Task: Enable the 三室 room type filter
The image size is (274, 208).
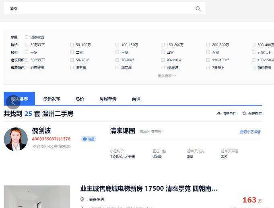Action: point(117,53)
